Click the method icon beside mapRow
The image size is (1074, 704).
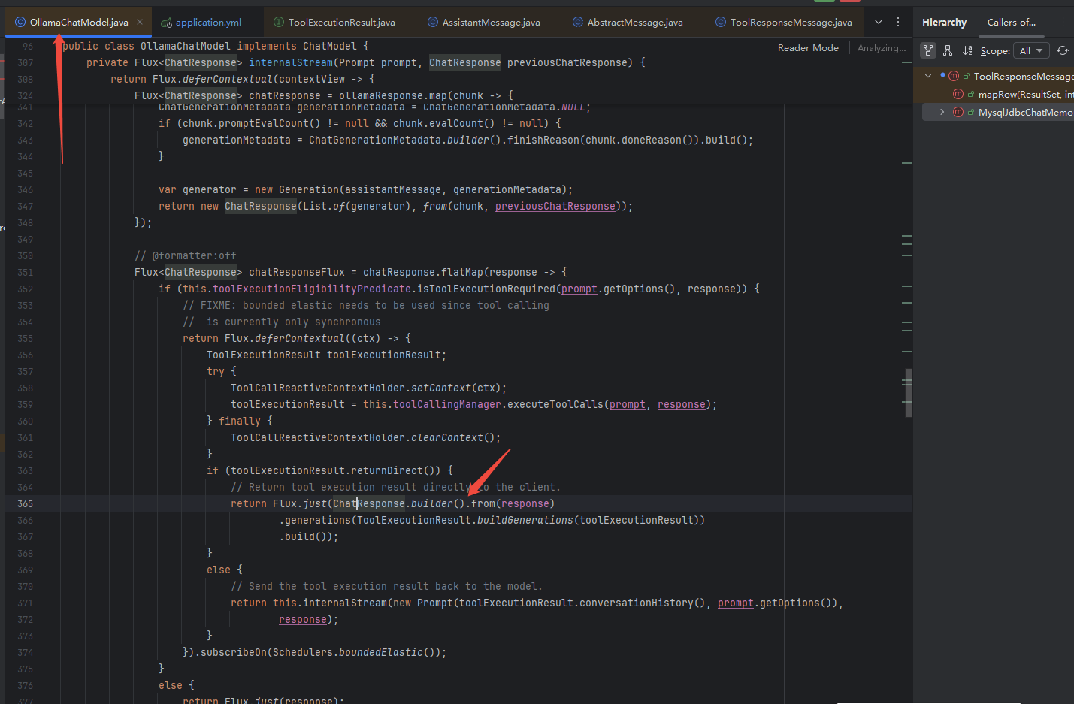[958, 94]
